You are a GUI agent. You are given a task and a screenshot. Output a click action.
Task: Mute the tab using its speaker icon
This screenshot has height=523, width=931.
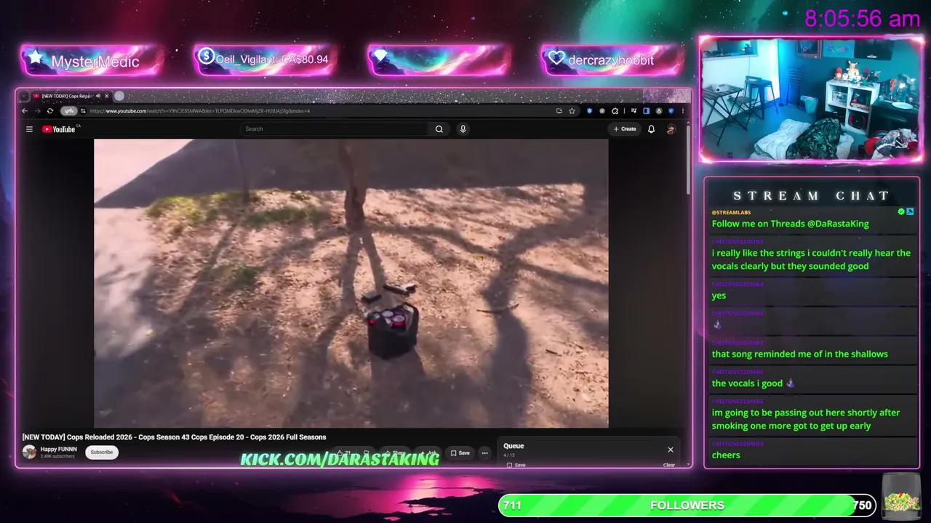click(x=97, y=96)
